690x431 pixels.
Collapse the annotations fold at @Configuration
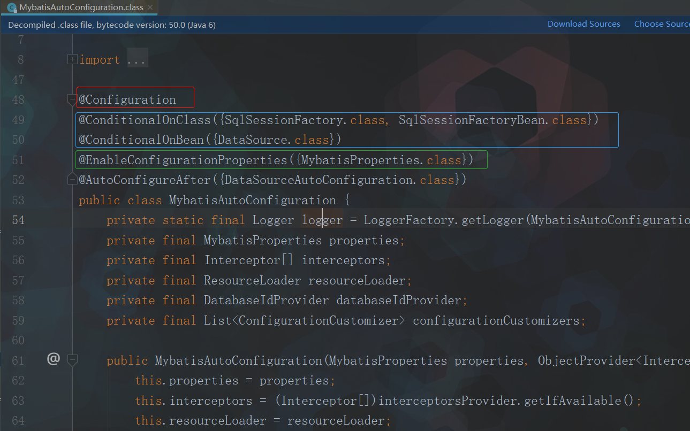pyautogui.click(x=72, y=99)
